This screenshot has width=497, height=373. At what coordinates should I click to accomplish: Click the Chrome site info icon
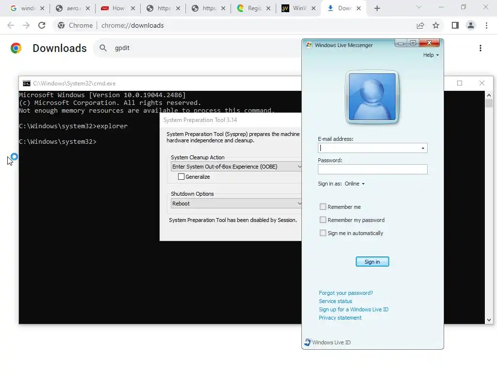(61, 25)
